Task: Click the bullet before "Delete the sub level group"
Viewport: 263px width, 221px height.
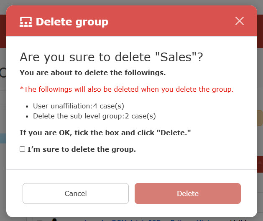Action: click(27, 116)
